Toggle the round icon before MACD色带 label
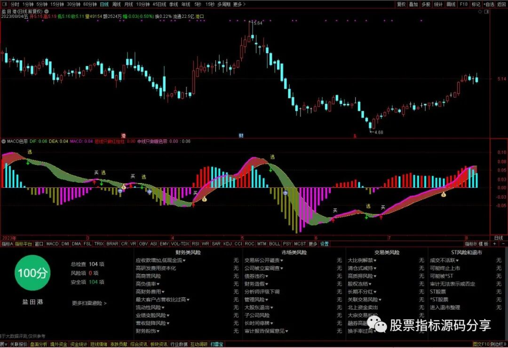Screen dimensions: 508x348 [x=4, y=141]
